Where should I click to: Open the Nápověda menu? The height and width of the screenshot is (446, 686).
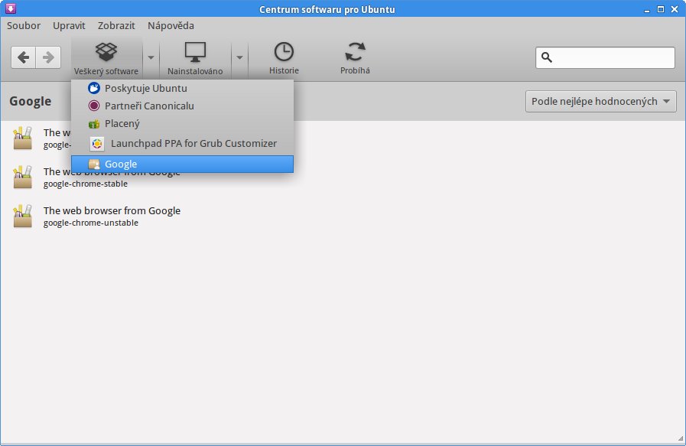tap(171, 25)
